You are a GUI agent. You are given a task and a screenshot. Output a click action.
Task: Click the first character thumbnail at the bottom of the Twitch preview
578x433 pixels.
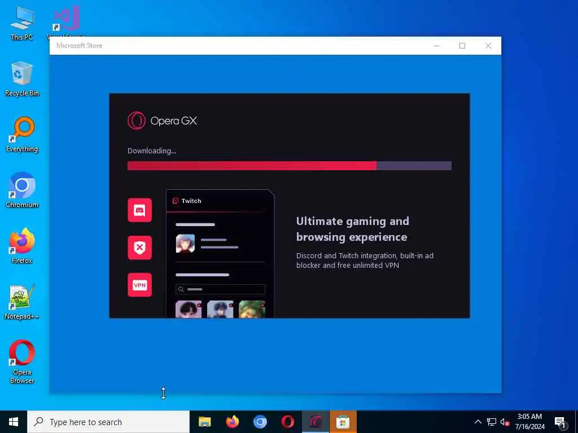point(189,310)
